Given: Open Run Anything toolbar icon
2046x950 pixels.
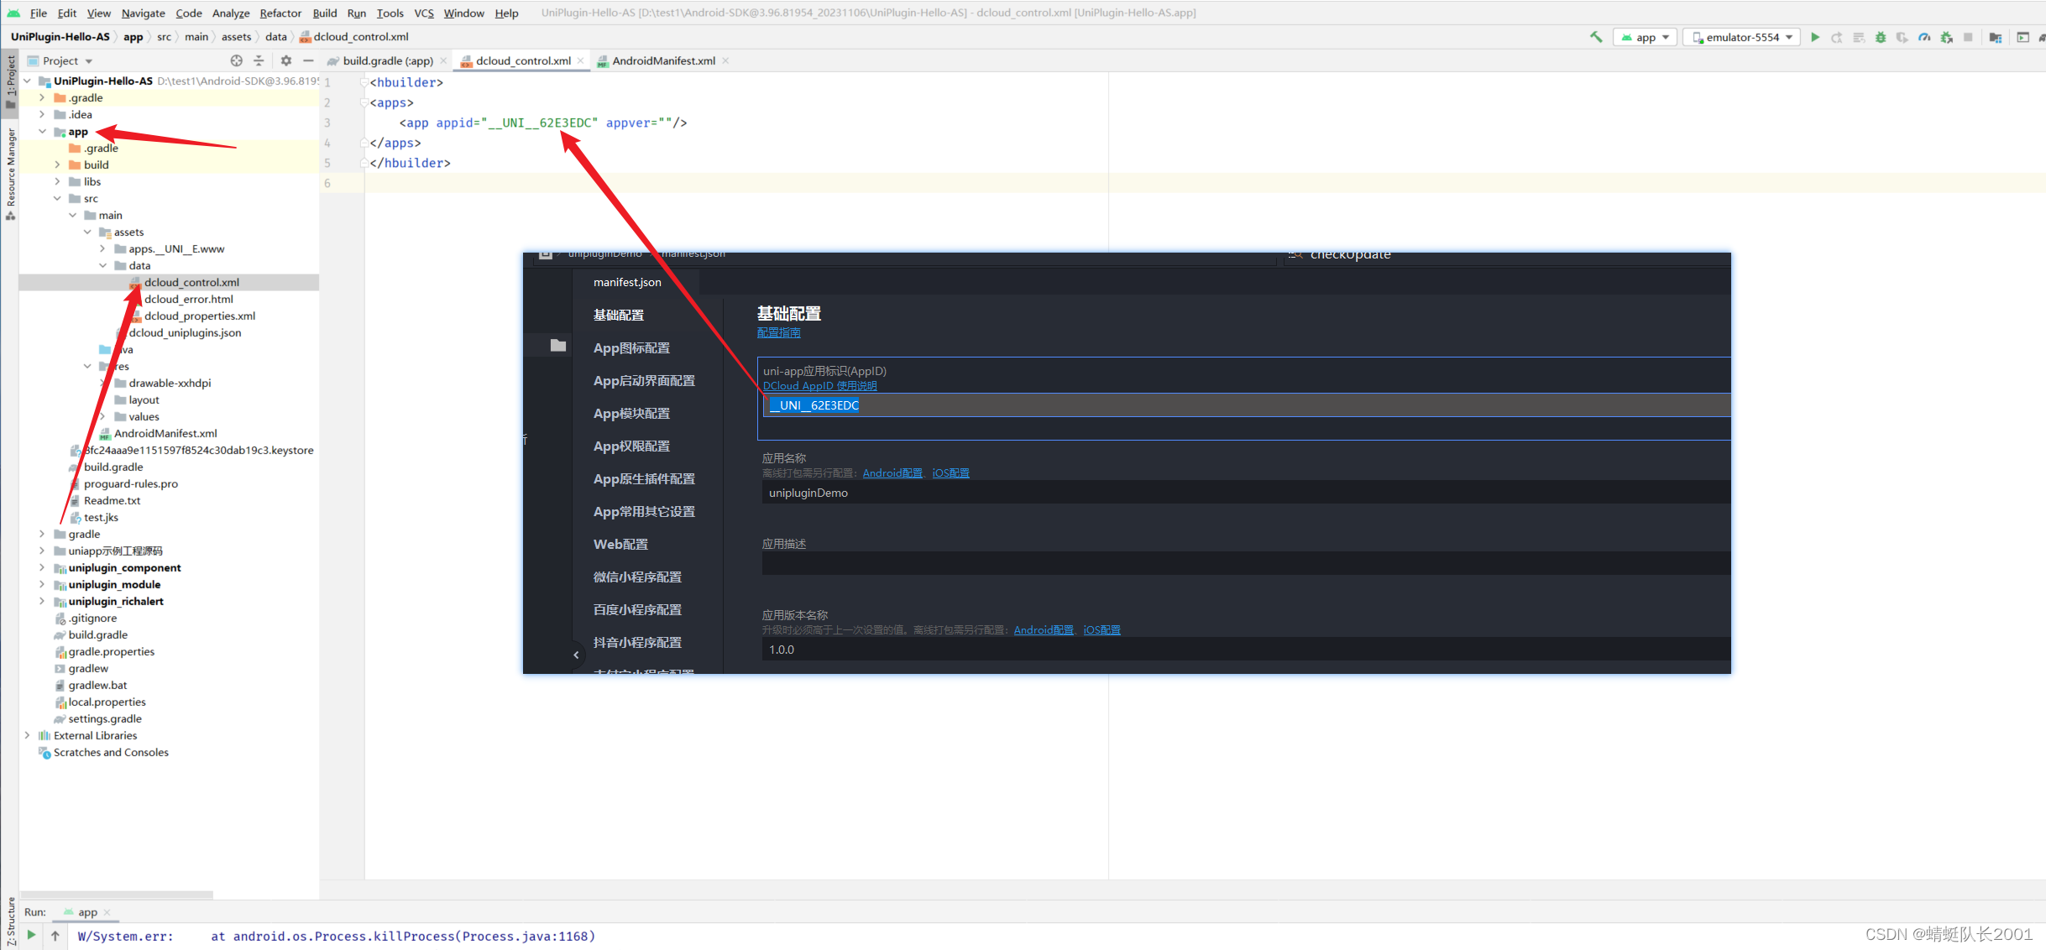Looking at the screenshot, I should [2022, 37].
